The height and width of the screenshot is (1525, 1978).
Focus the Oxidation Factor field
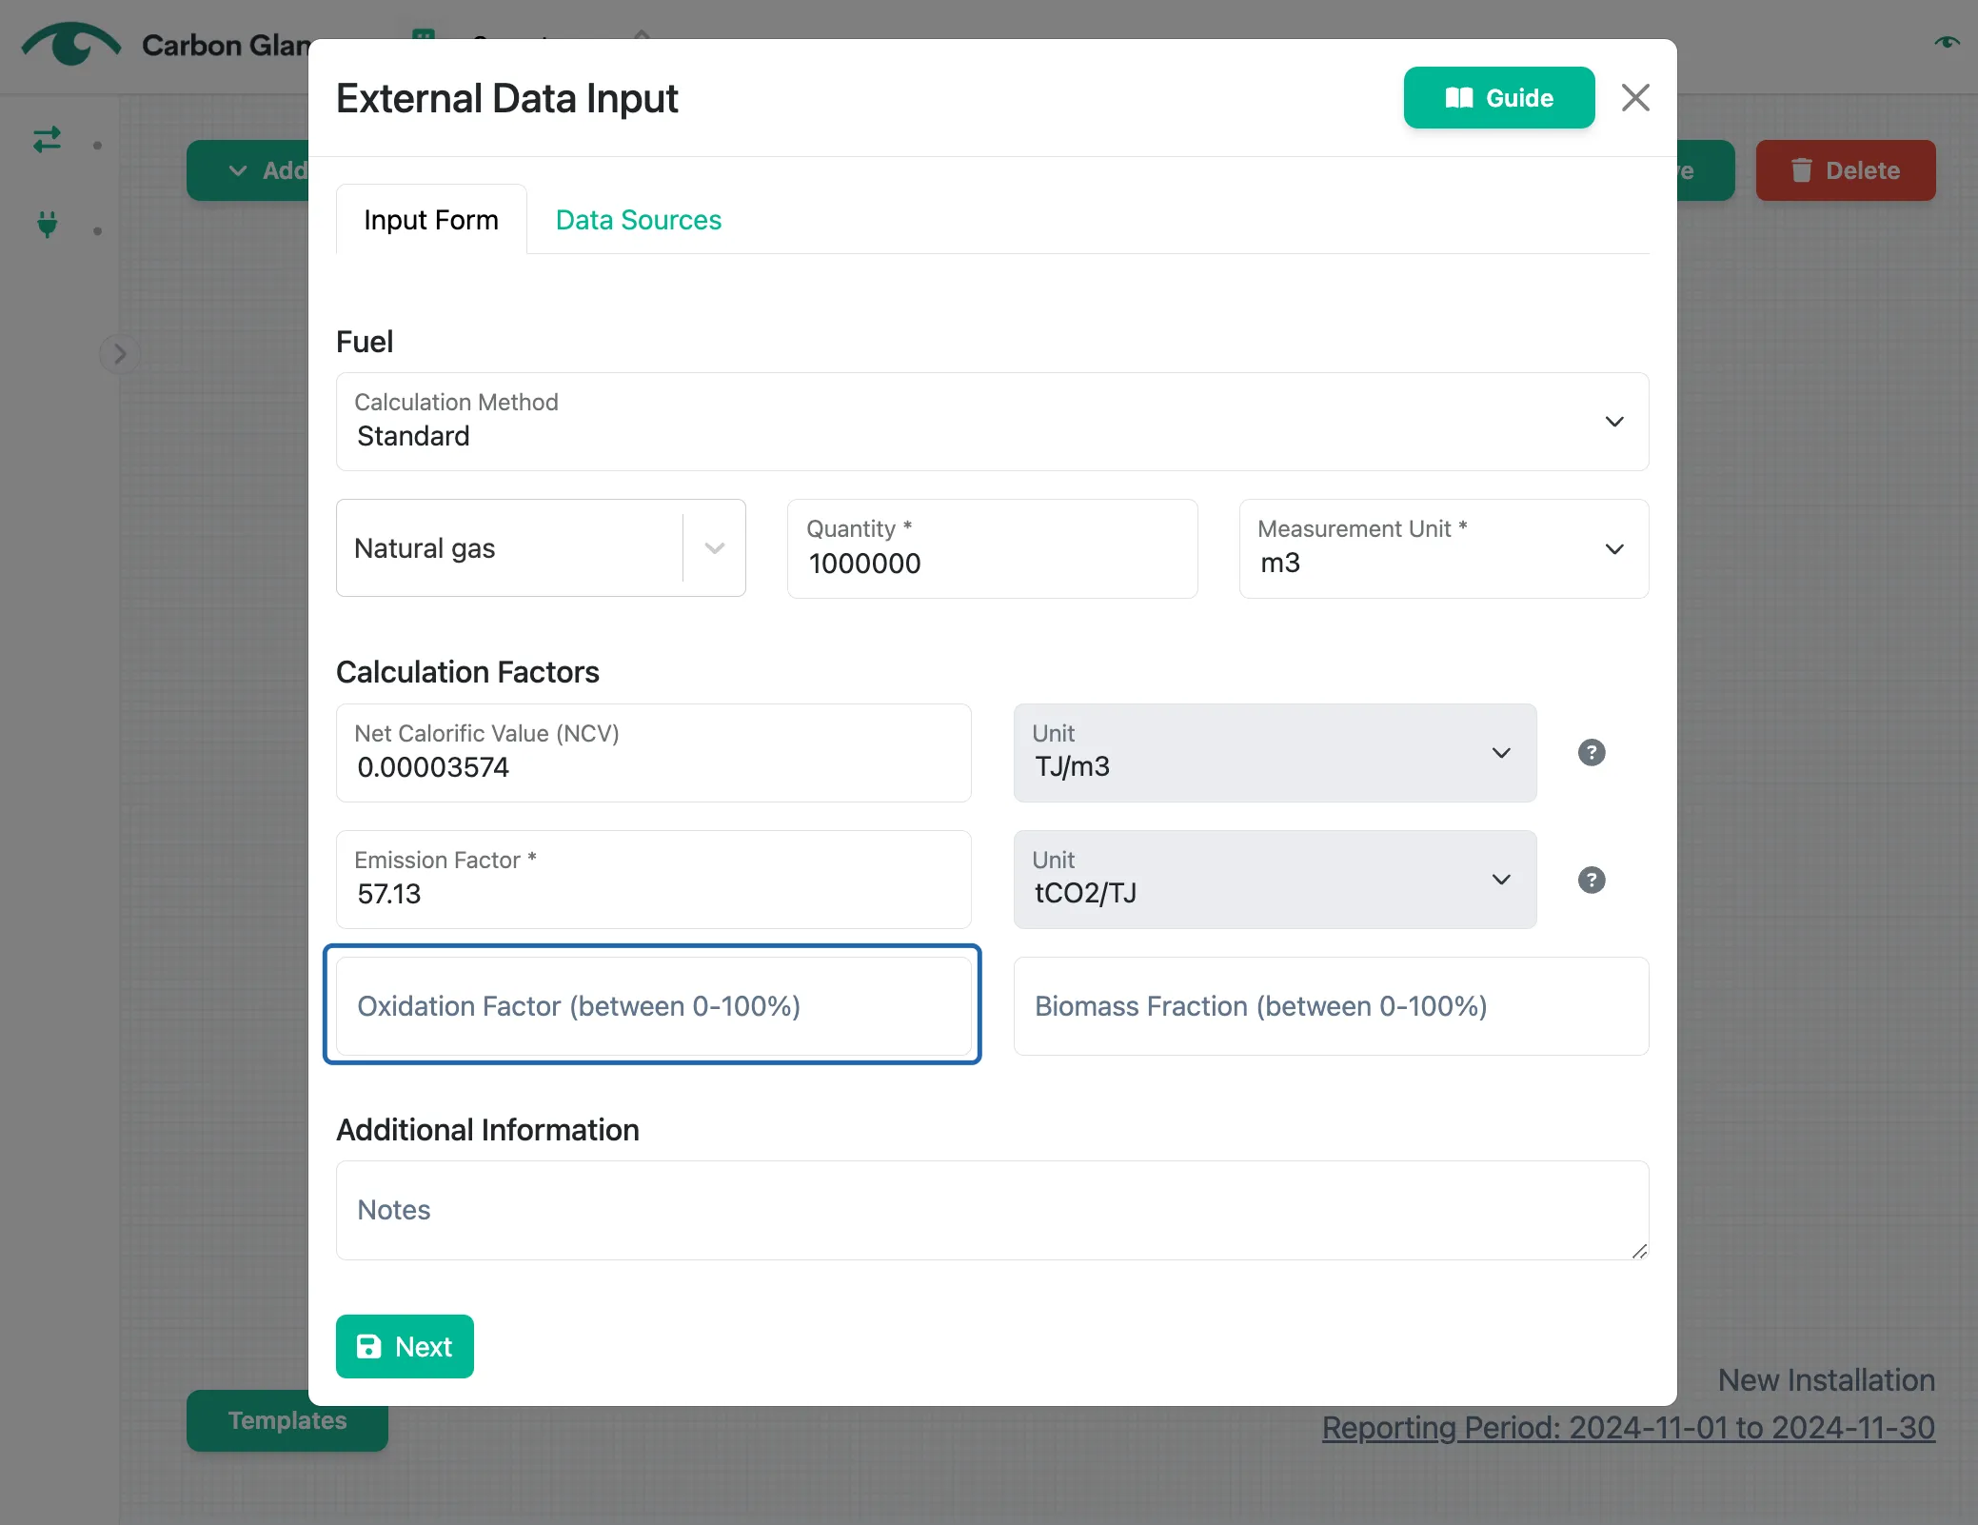(653, 1006)
